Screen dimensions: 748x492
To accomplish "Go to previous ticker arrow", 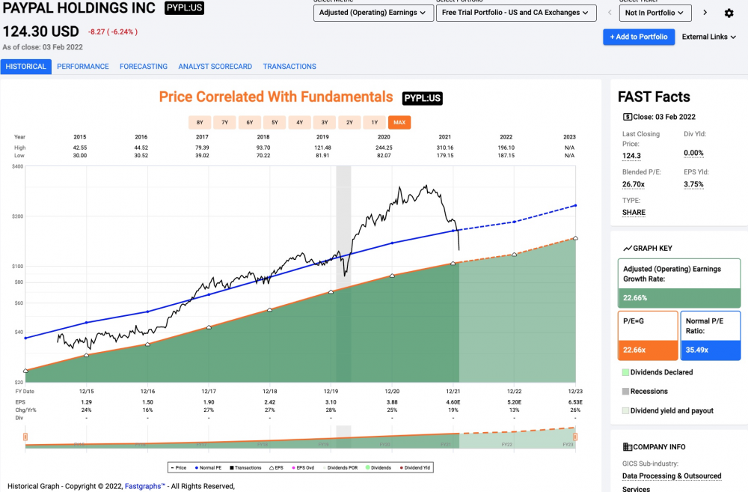I will pos(609,13).
